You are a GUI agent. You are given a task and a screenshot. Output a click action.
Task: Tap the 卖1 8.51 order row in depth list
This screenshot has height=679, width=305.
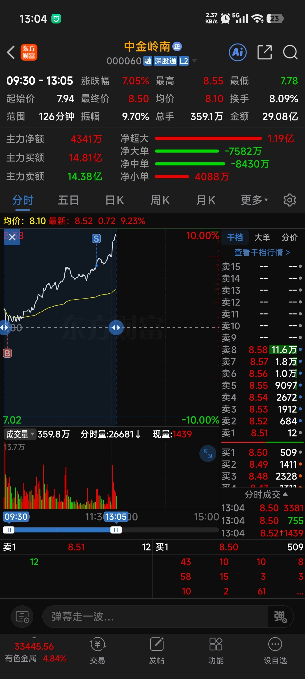click(x=262, y=433)
